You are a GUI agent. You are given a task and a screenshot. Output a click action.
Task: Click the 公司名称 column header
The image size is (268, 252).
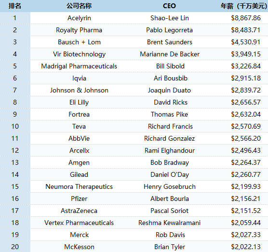(x=79, y=6)
